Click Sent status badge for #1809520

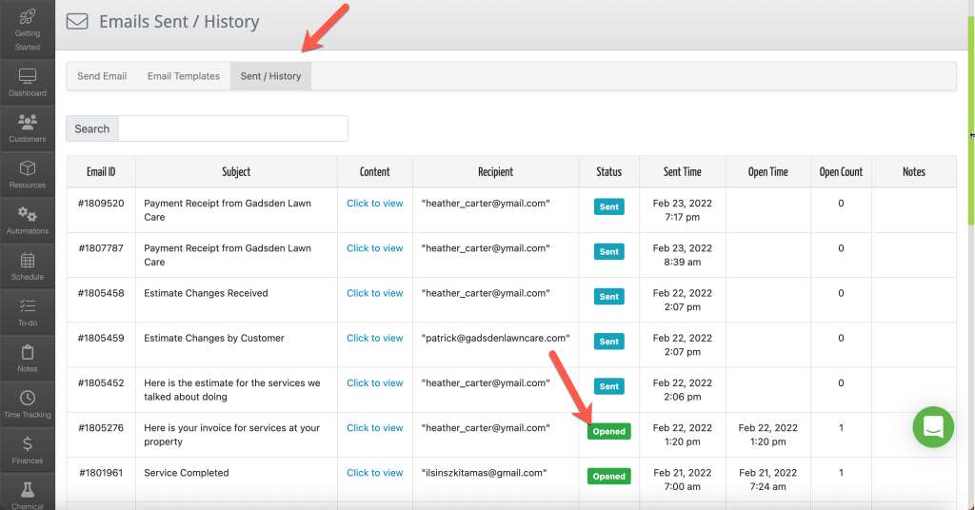[608, 206]
